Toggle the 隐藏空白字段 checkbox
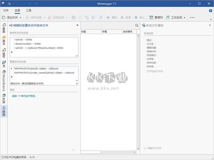 [x=146, y=148]
